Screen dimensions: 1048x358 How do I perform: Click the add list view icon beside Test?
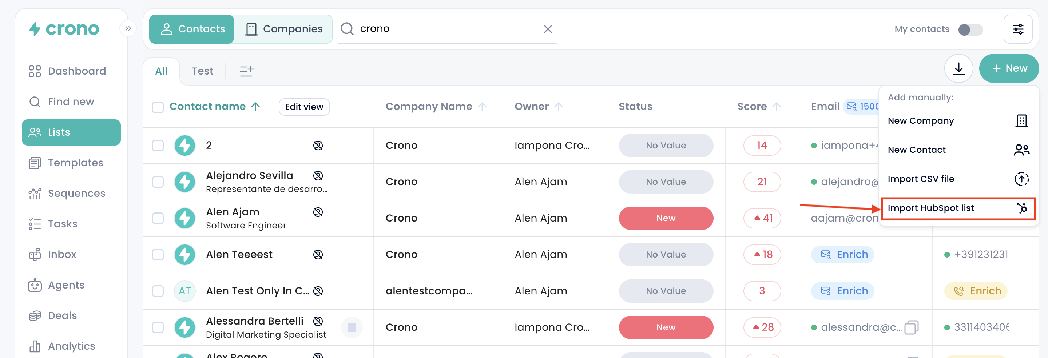pos(247,71)
